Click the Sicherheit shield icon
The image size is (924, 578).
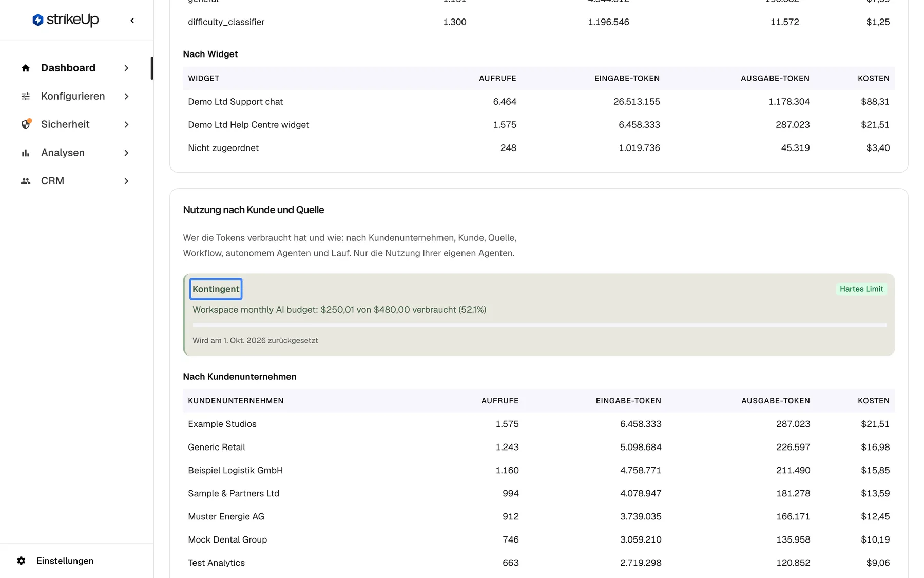point(26,124)
